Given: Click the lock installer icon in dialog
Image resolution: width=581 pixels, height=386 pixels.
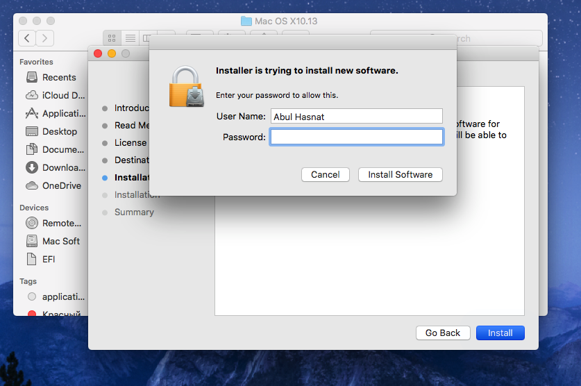Looking at the screenshot, I should (x=187, y=86).
